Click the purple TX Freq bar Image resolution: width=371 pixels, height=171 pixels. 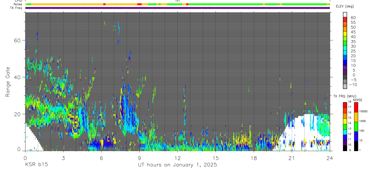[x=178, y=8]
